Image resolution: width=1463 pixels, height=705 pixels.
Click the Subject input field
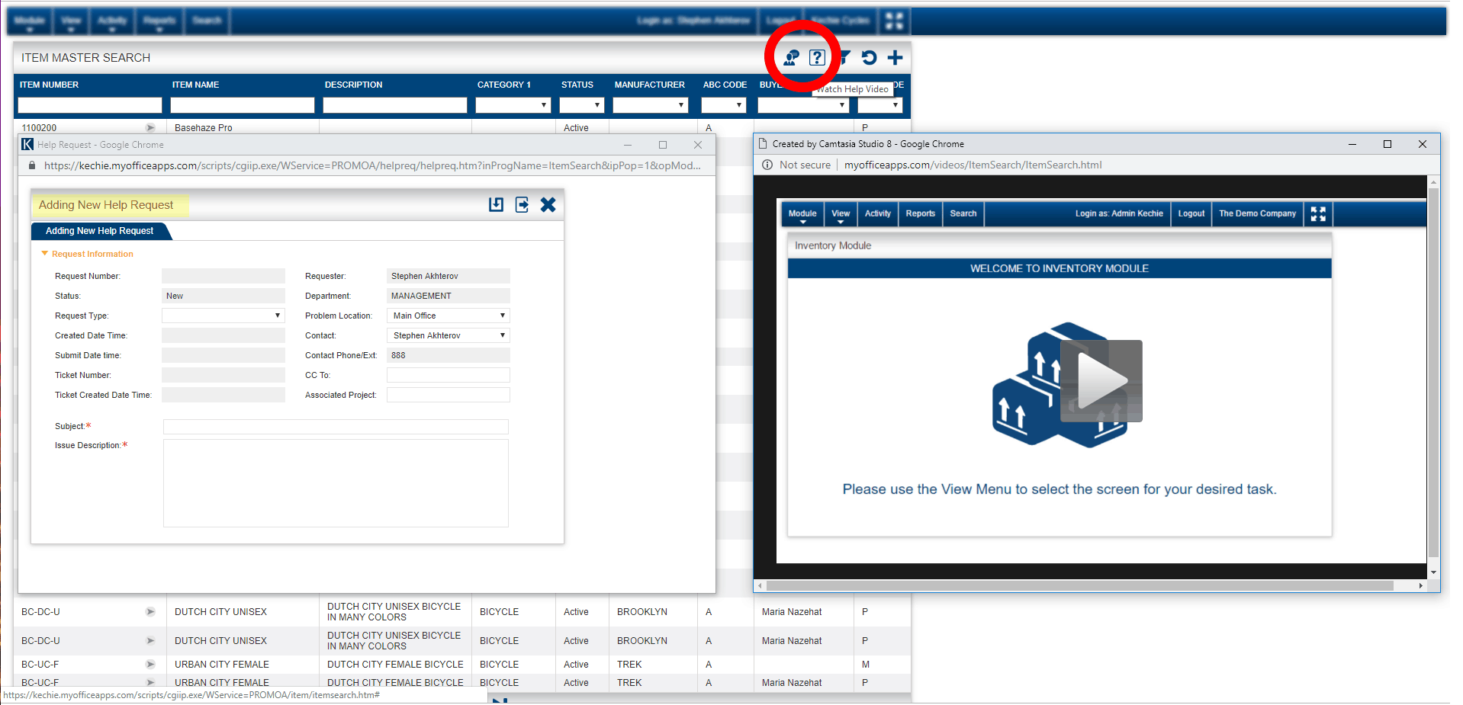(x=336, y=427)
